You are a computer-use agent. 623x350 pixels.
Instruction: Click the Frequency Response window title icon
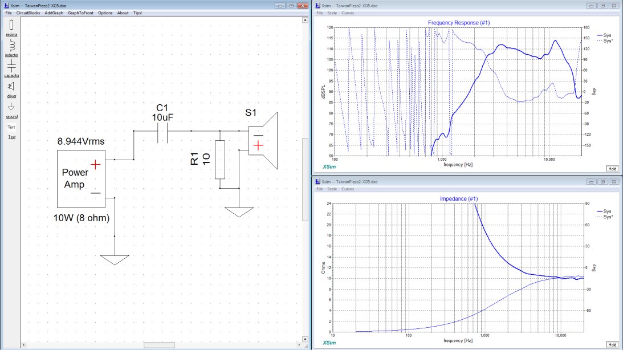(x=317, y=6)
